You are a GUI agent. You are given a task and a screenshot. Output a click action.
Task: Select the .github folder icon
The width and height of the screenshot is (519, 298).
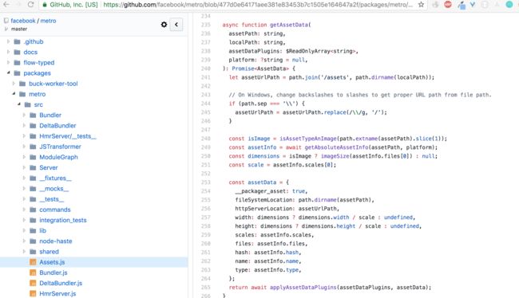[18, 41]
